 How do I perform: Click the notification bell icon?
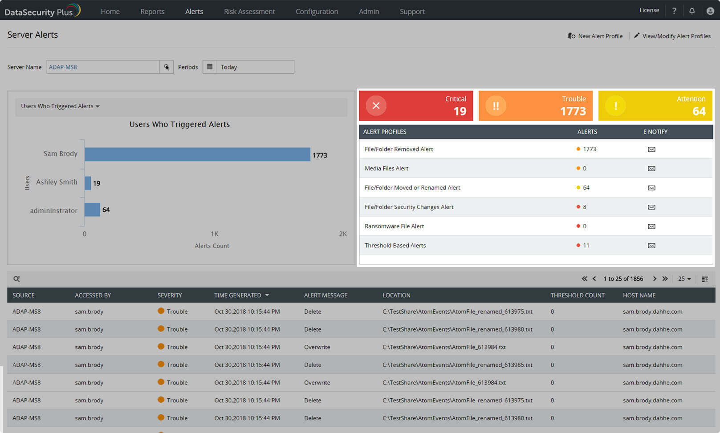click(x=692, y=11)
